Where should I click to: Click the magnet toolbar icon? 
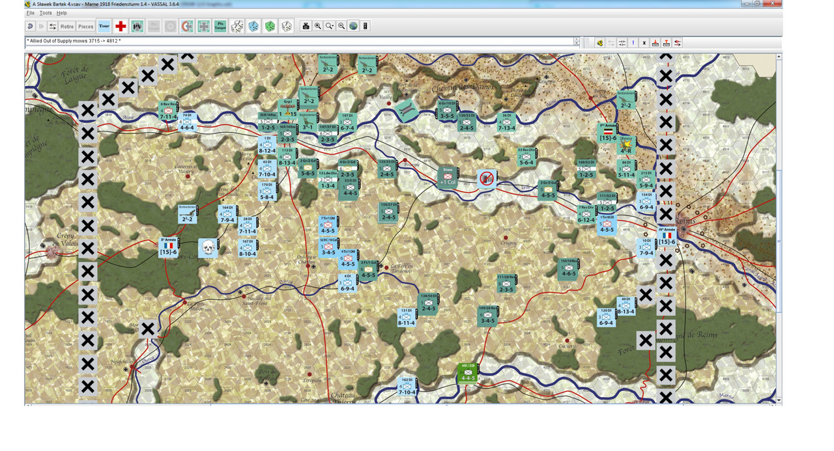coord(187,26)
